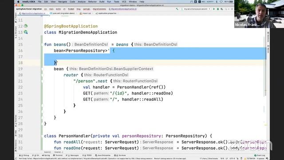Open the Terminal tool window

click(x=58, y=156)
